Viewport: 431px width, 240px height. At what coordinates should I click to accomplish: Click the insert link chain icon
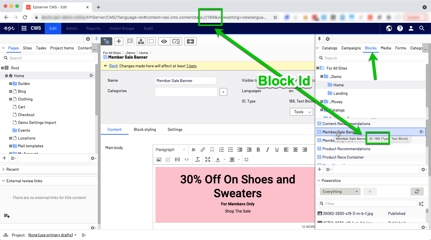pos(203,150)
